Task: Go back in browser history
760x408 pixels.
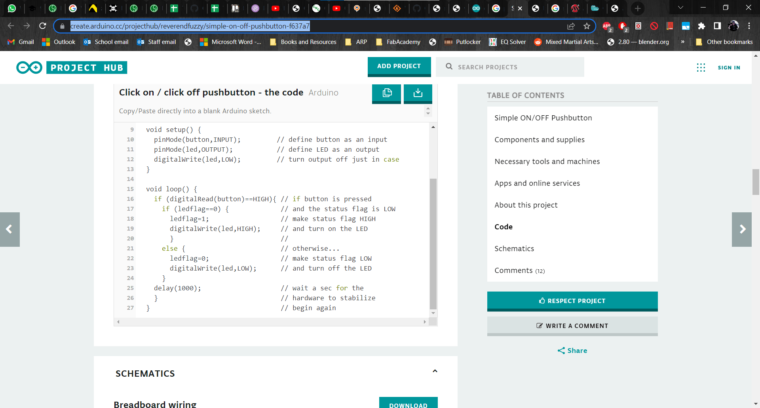Action: pyautogui.click(x=11, y=26)
